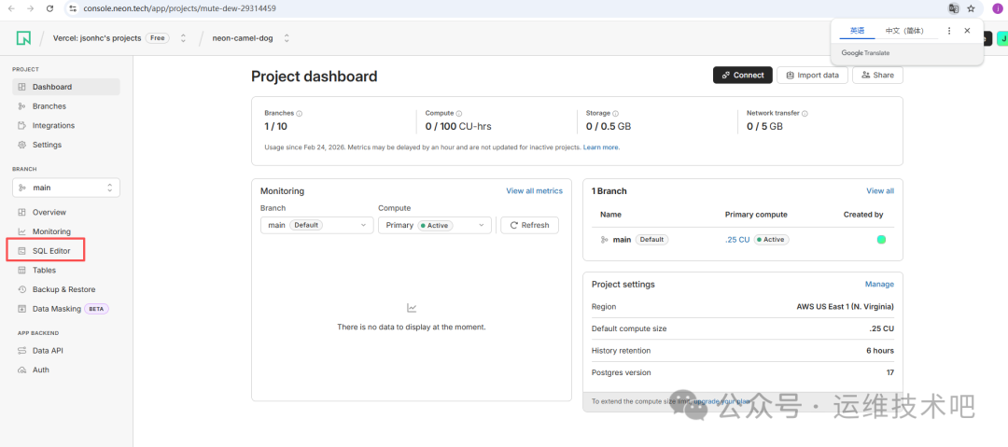Click the Connect button
This screenshot has height=447, width=1008.
[x=742, y=76]
